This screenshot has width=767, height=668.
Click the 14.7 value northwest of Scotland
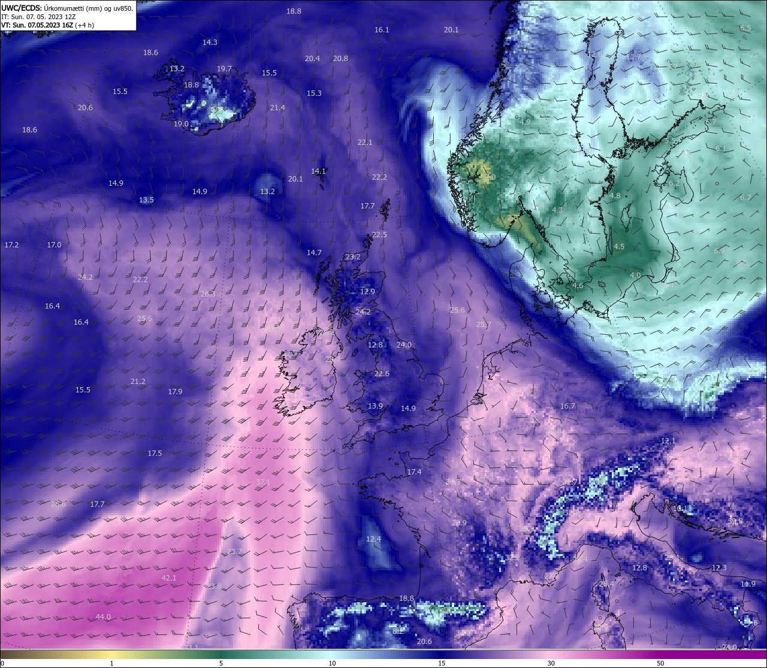pyautogui.click(x=314, y=252)
